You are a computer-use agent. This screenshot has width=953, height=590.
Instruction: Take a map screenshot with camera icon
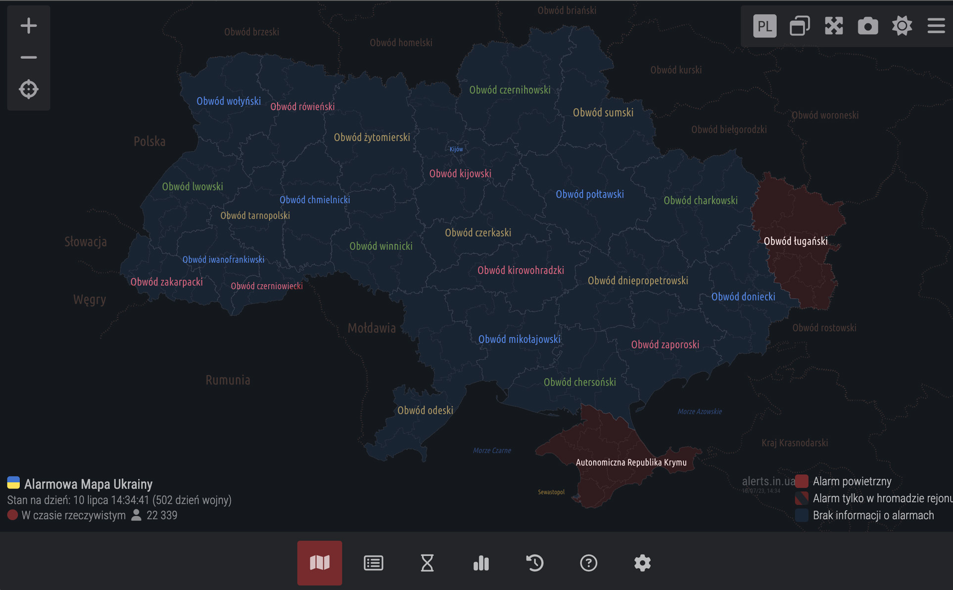point(868,26)
